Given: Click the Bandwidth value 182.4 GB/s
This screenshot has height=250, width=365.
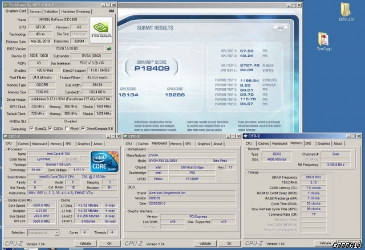Looking at the screenshot, I should [97, 92].
